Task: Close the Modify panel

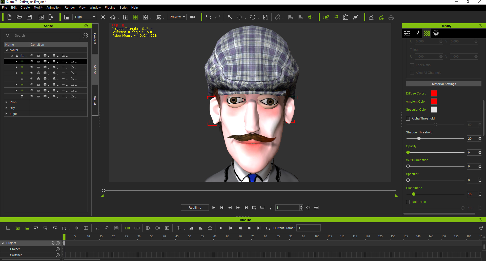Action: click(x=480, y=26)
